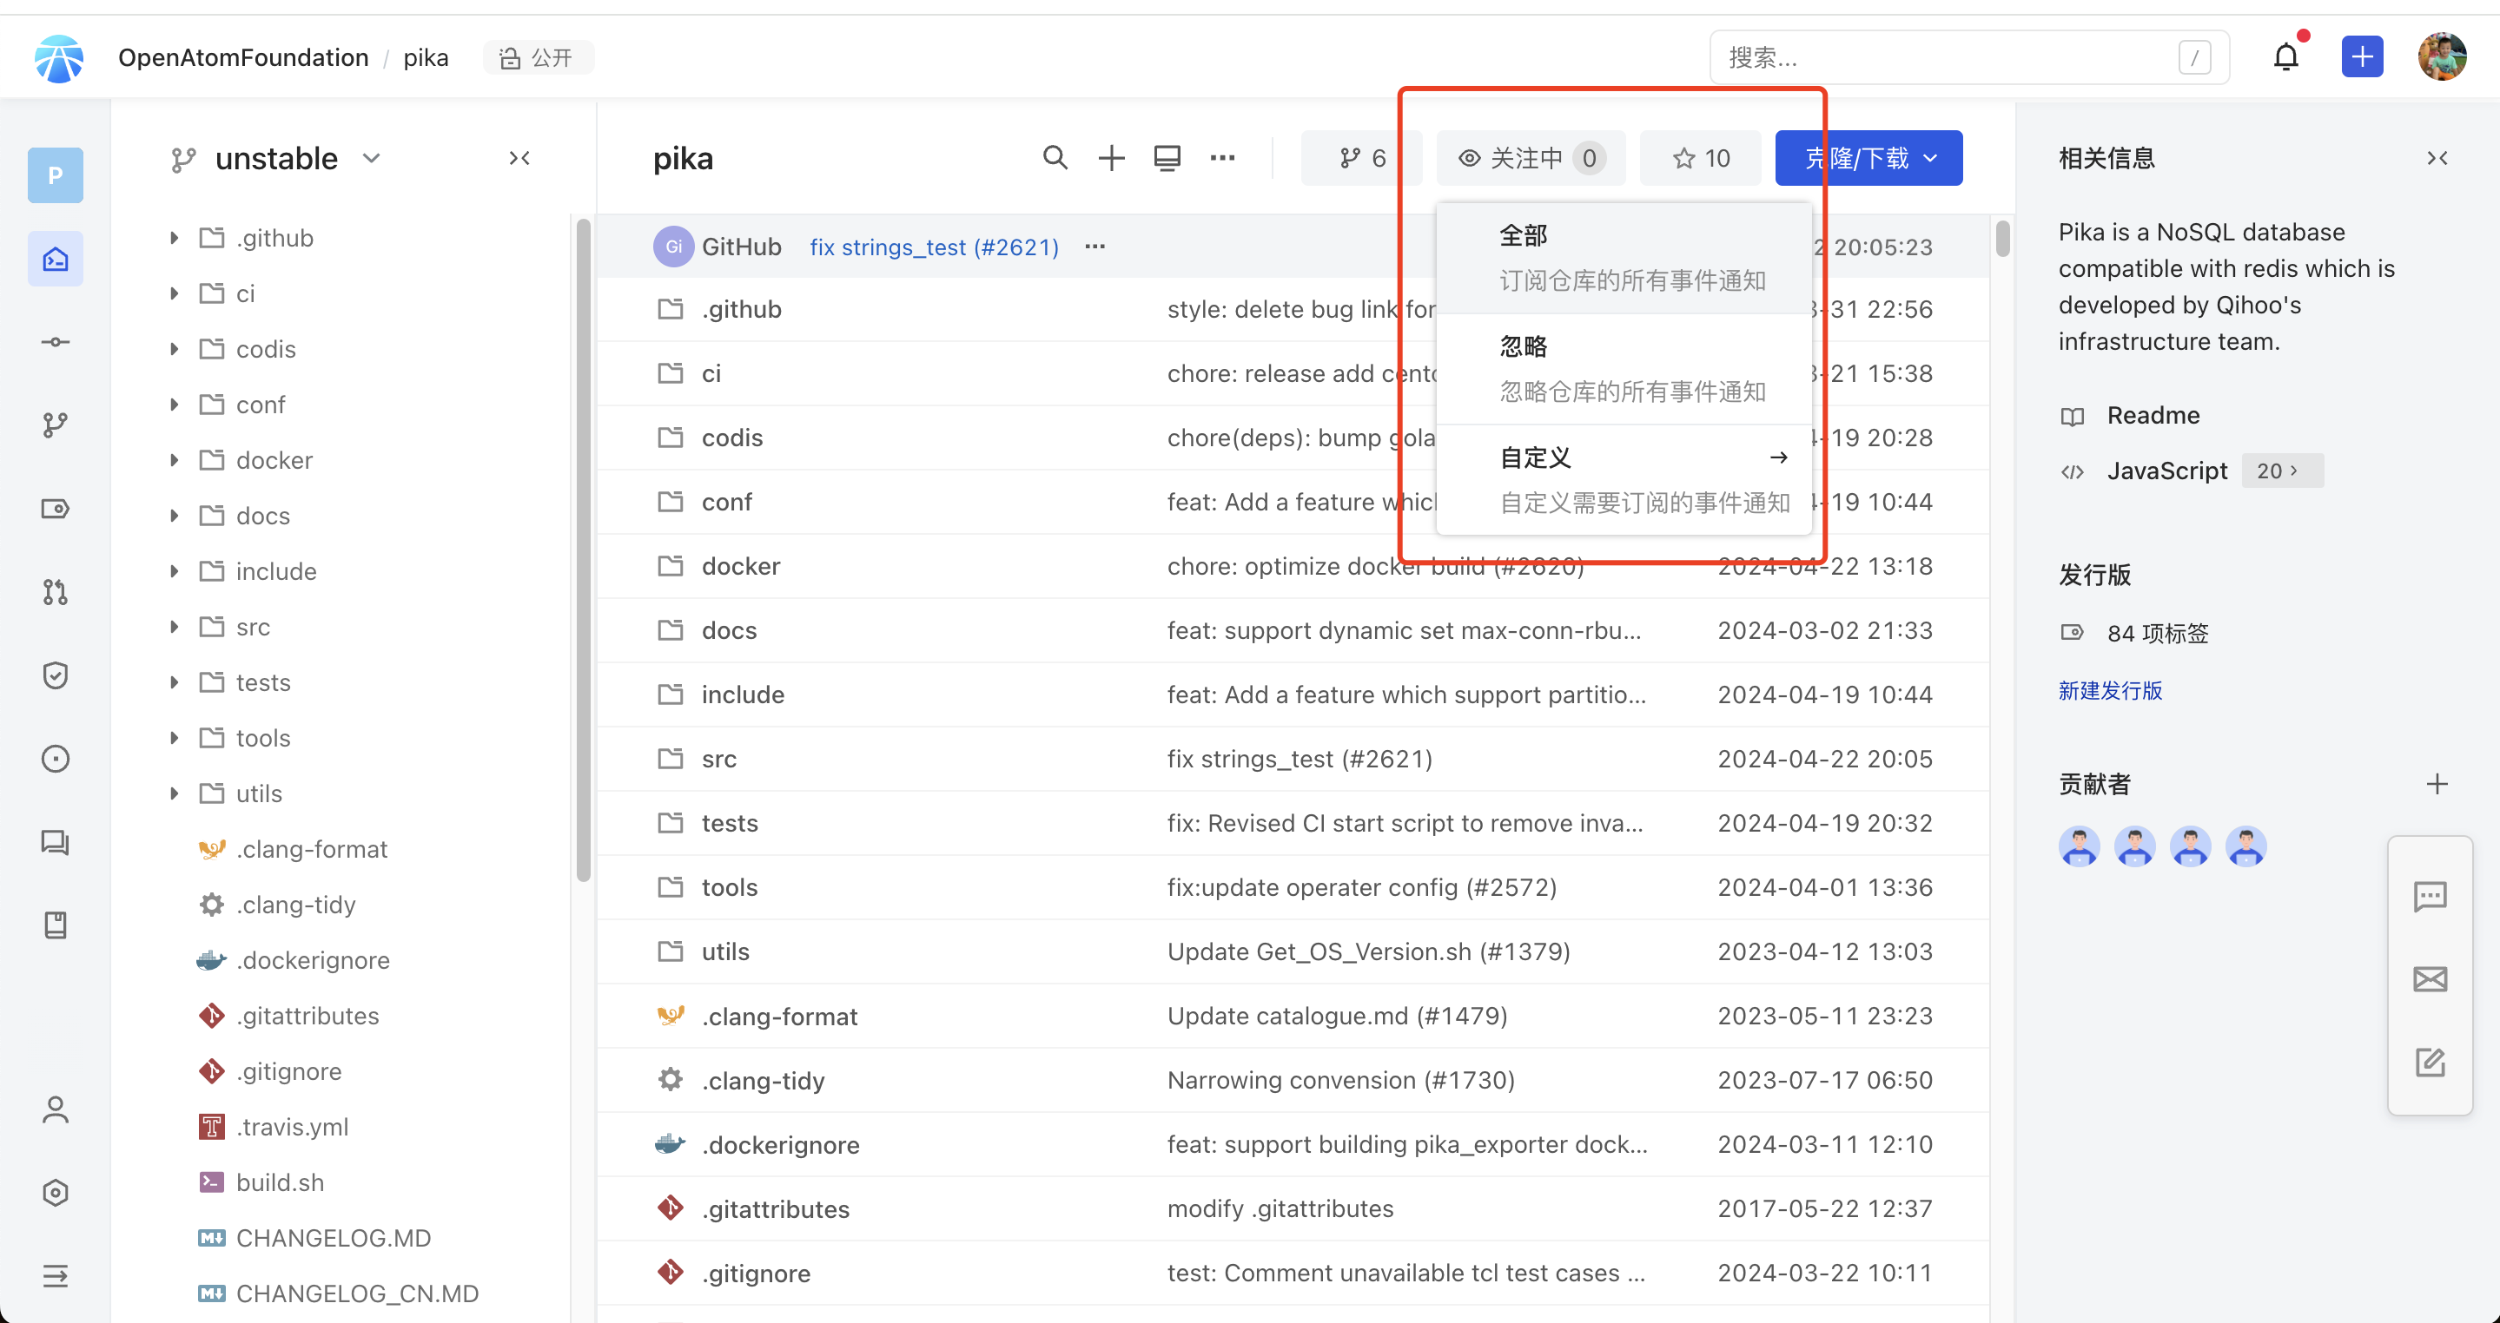Open commit link fix strings_test (#2621)
This screenshot has width=2500, height=1323.
(x=934, y=247)
